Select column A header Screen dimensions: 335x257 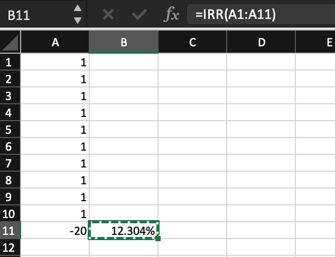pos(55,42)
